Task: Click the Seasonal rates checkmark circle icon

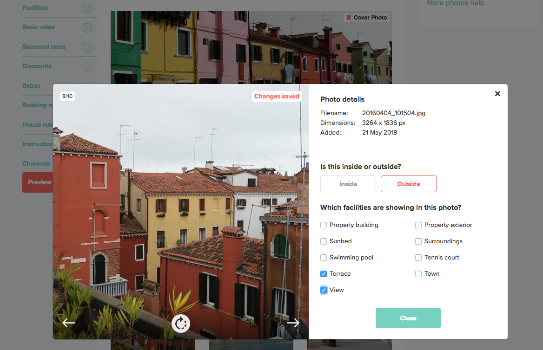Action: coord(87,47)
